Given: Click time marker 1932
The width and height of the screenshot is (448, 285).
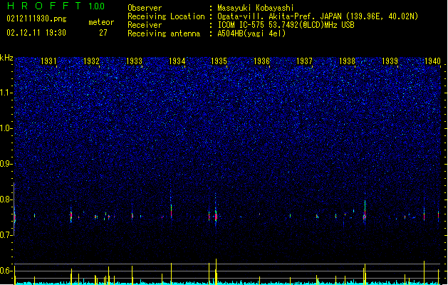Looking at the screenshot, I should [x=91, y=61].
